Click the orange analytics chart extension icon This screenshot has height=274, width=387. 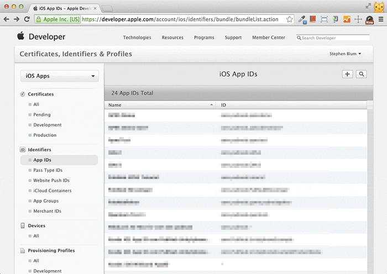pyautogui.click(x=347, y=19)
